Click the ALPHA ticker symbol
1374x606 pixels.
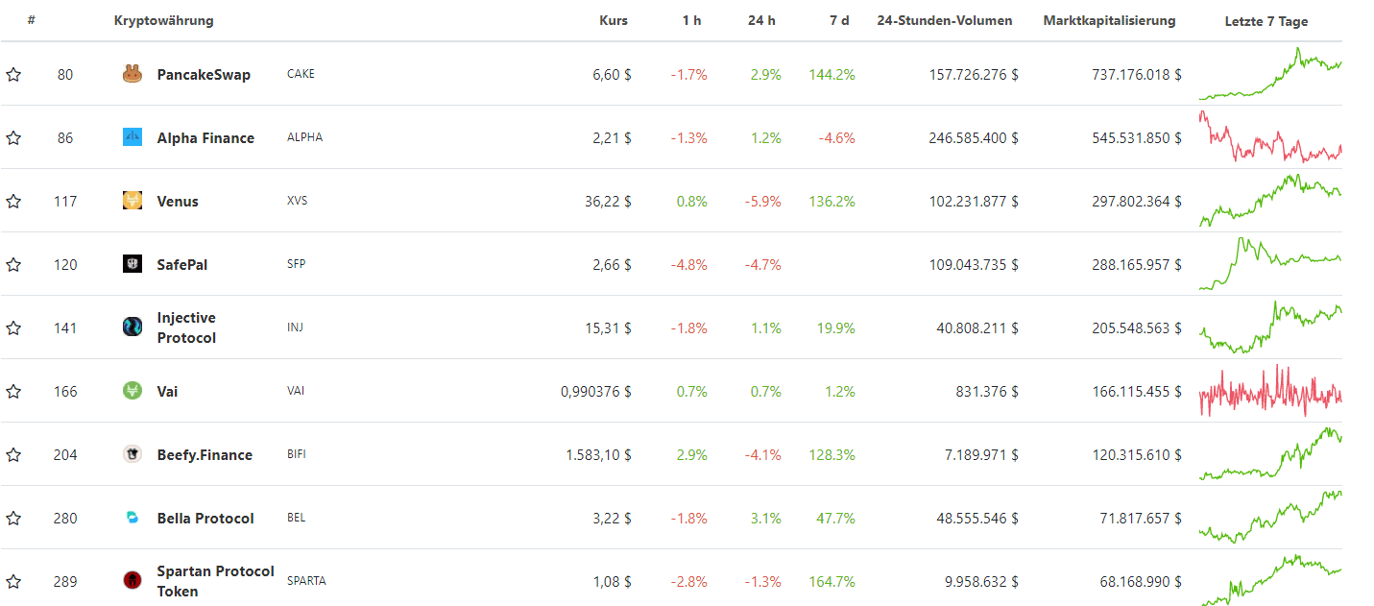pyautogui.click(x=305, y=137)
